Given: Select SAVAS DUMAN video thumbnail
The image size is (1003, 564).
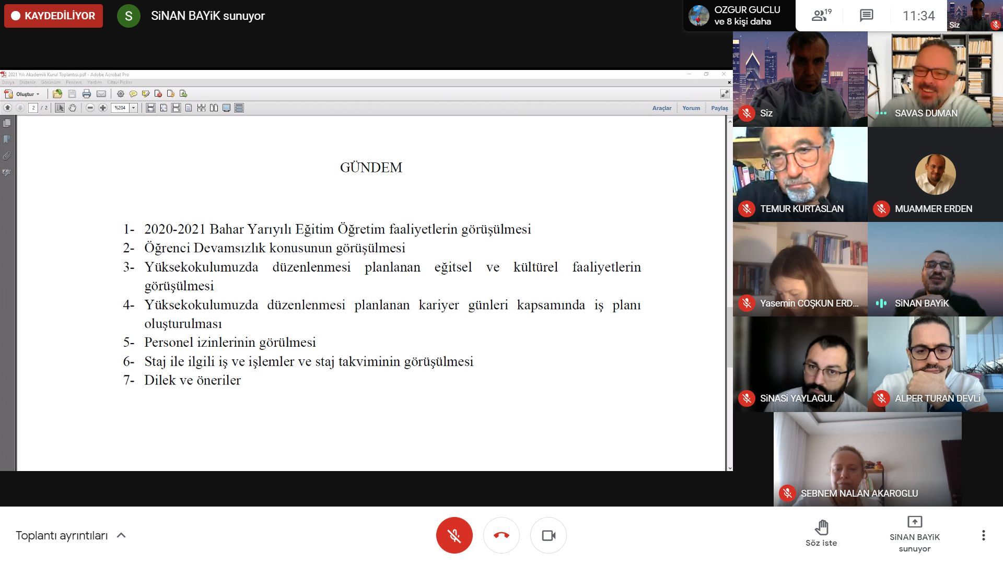Looking at the screenshot, I should pyautogui.click(x=935, y=79).
